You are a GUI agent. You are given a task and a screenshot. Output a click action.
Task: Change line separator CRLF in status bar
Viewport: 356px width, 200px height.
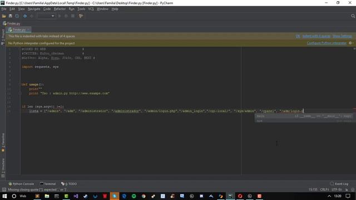[324, 189]
